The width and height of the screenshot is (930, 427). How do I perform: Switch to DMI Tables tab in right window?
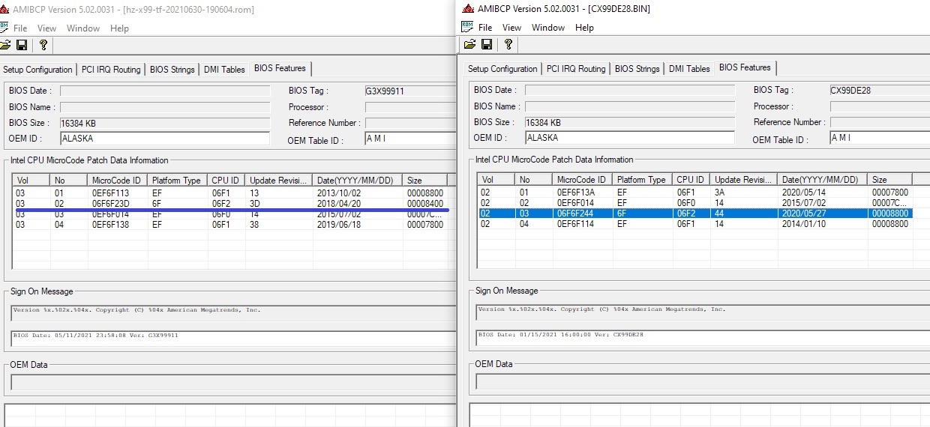[x=689, y=69]
